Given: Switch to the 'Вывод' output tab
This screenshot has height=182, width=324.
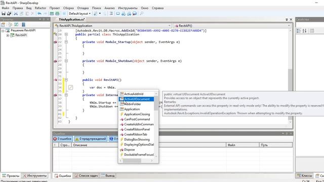Looking at the screenshot, I should (x=108, y=176).
